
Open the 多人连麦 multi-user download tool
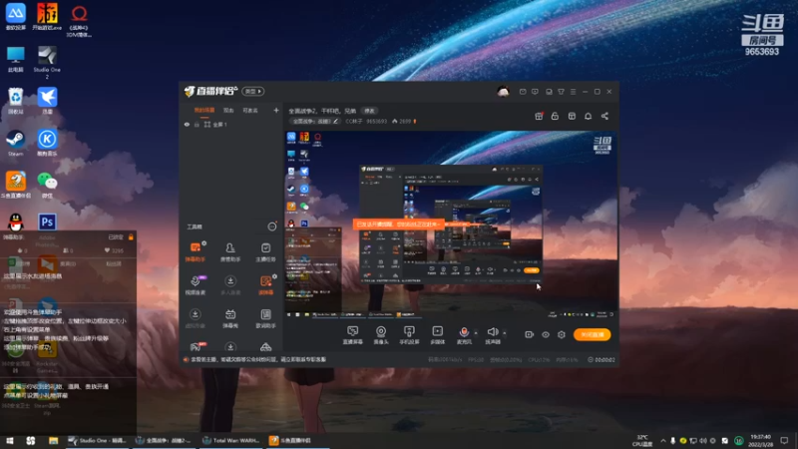230,285
